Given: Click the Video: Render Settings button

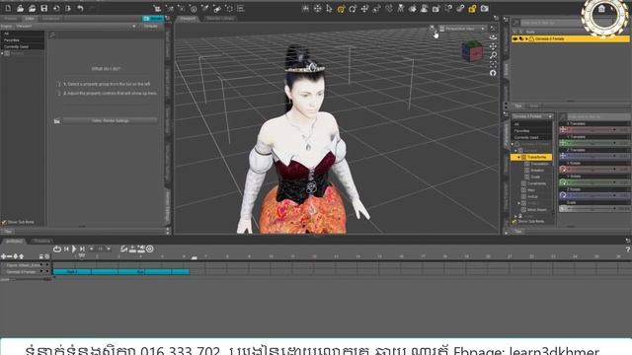Looking at the screenshot, I should coord(110,120).
